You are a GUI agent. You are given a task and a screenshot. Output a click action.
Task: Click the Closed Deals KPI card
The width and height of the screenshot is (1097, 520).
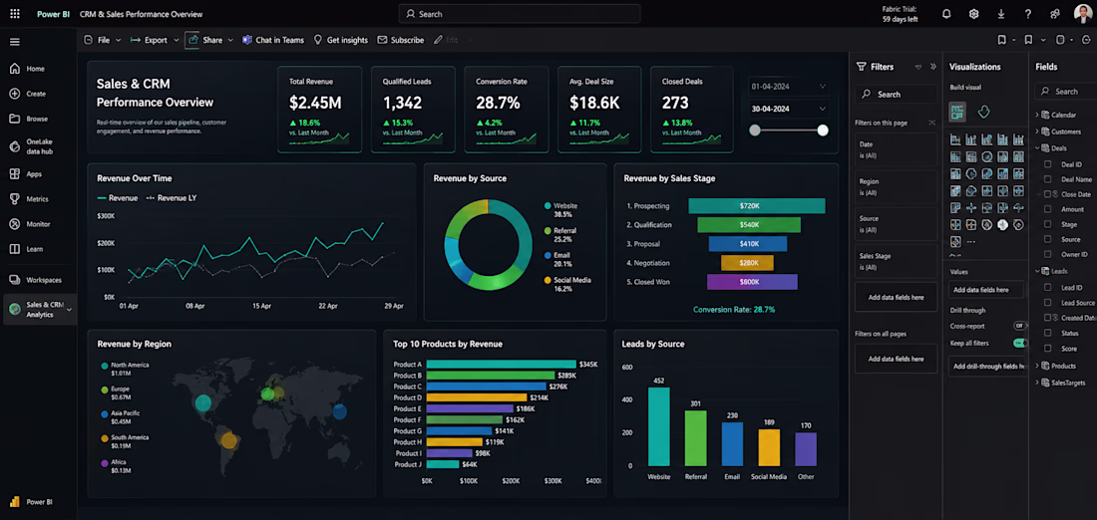pos(692,109)
